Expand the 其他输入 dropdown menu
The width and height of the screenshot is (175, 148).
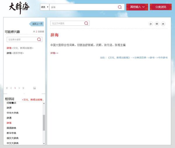tap(137, 7)
